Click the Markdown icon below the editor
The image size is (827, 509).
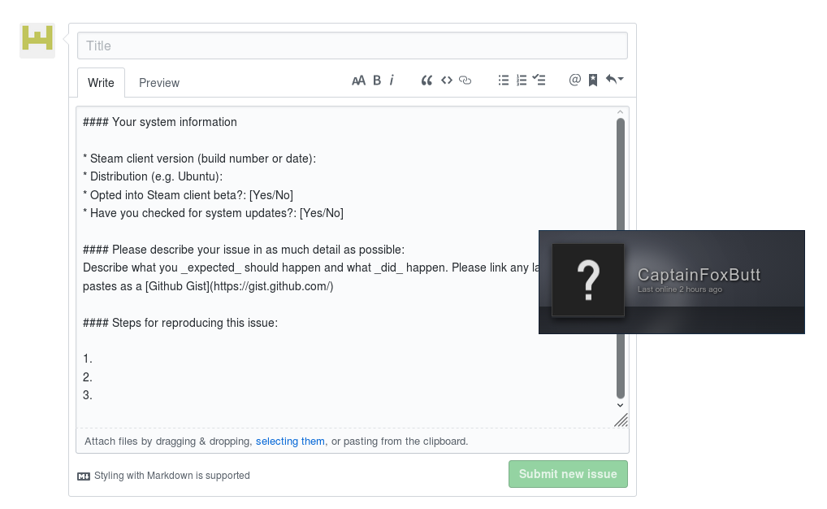pyautogui.click(x=84, y=476)
